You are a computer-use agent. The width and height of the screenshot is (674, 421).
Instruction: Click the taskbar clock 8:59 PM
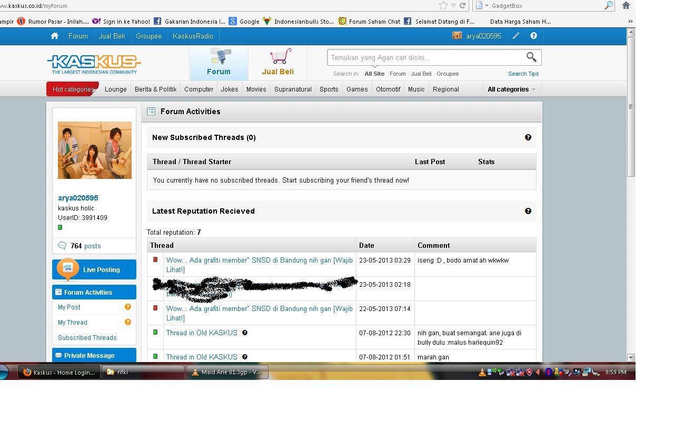pyautogui.click(x=616, y=372)
